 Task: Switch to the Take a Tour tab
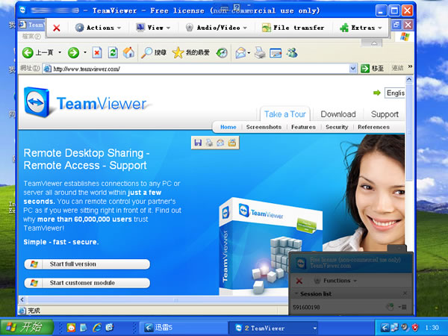(x=285, y=114)
